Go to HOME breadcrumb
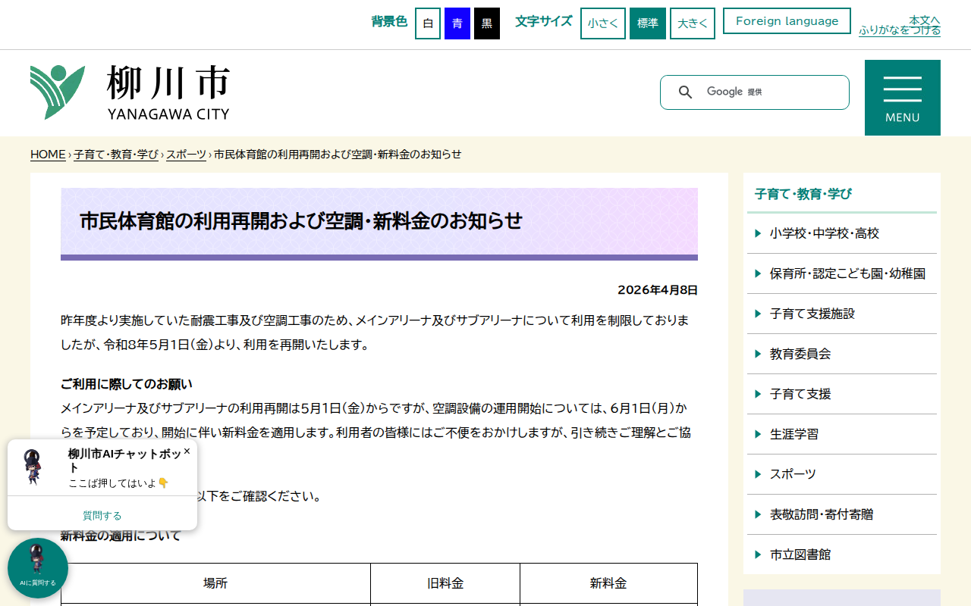The height and width of the screenshot is (606, 971). point(48,155)
